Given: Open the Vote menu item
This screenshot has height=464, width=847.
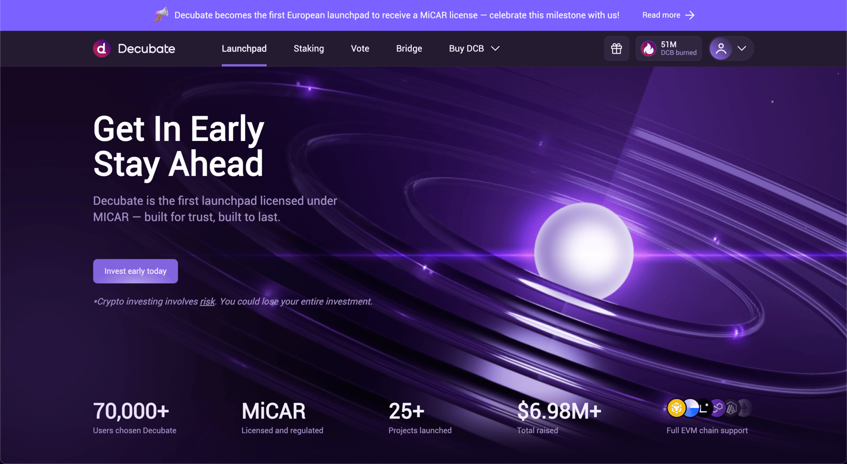Looking at the screenshot, I should pos(360,49).
